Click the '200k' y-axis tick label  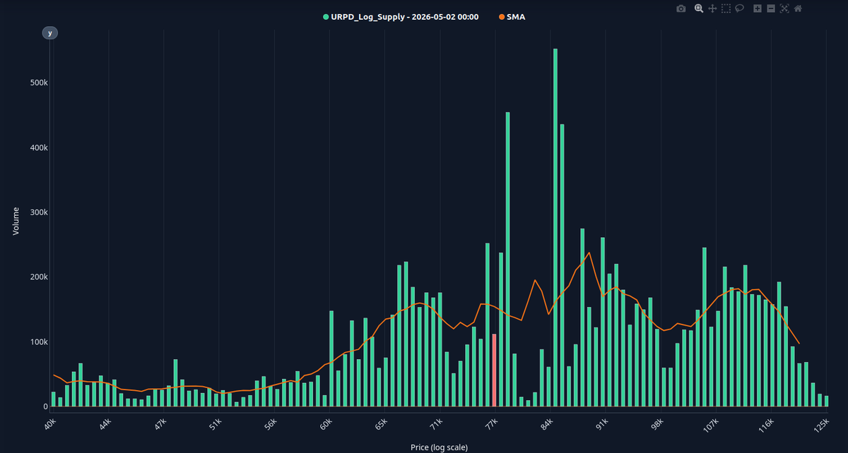point(38,277)
